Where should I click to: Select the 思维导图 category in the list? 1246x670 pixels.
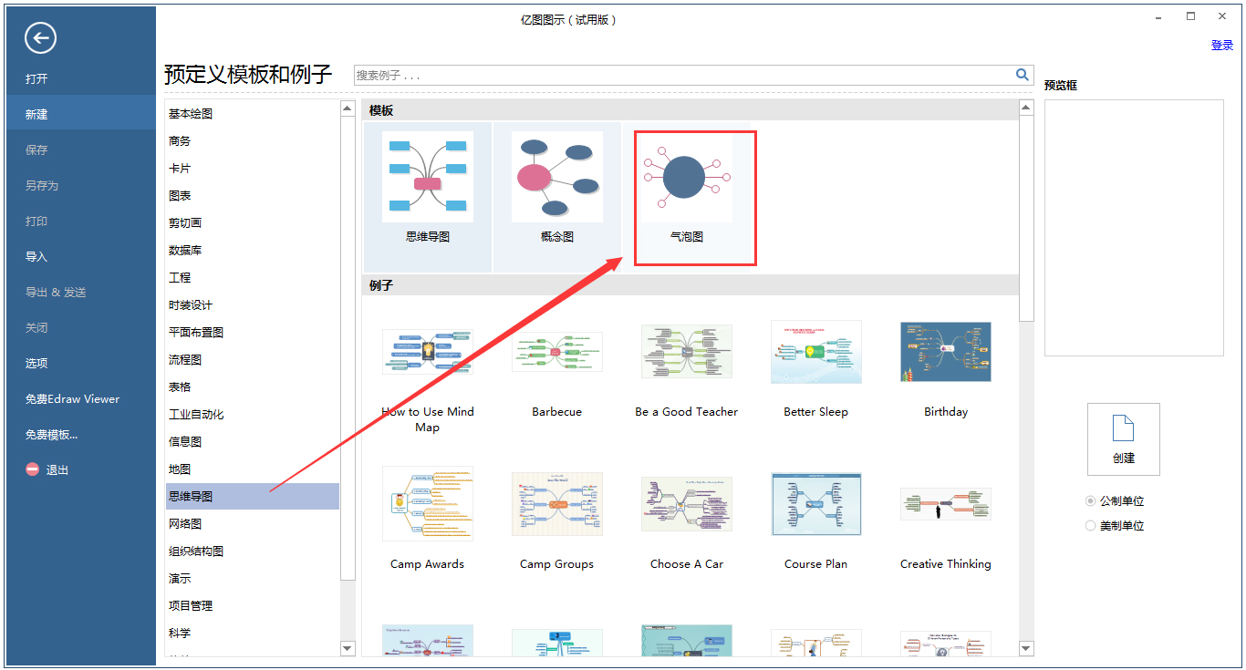pos(252,497)
